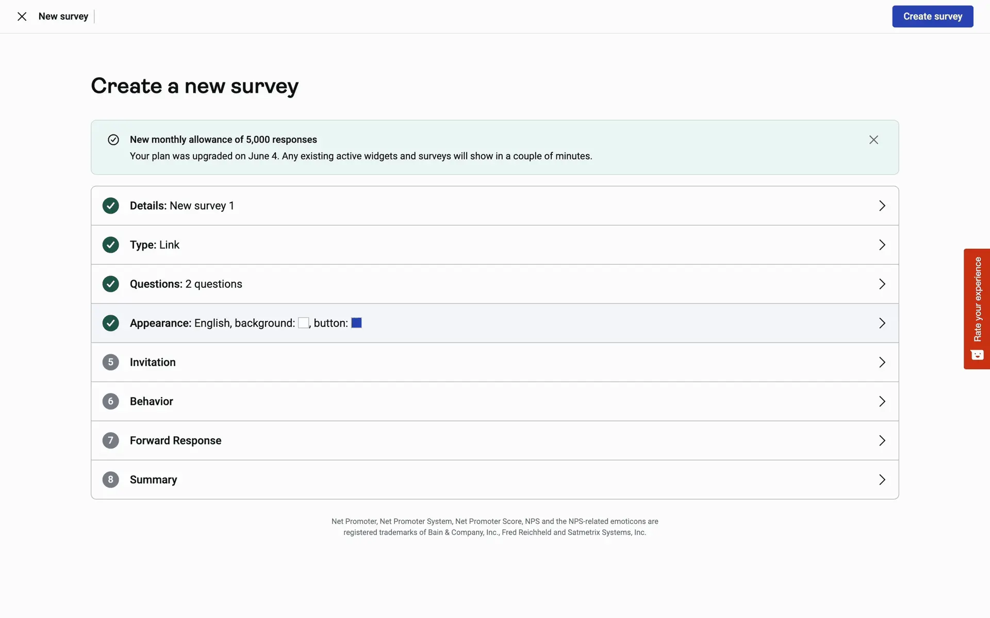Viewport: 990px width, 618px height.
Task: Click the step 5 number badge
Action: click(x=110, y=362)
